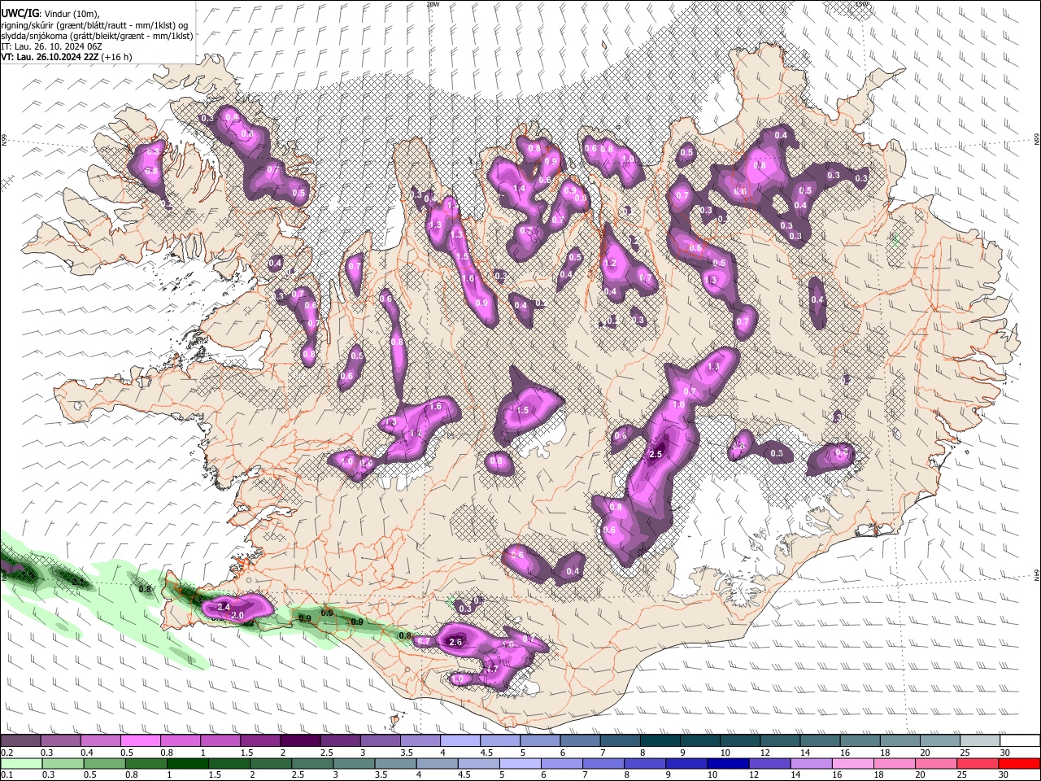The height and width of the screenshot is (781, 1041).
Task: Click the 'IT: Lau. 26. 10. 2024 06Z' line
Action: (52, 46)
